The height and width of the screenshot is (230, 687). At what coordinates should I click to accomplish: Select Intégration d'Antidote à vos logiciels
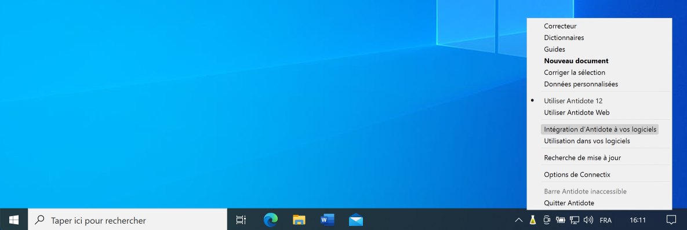[x=600, y=129]
